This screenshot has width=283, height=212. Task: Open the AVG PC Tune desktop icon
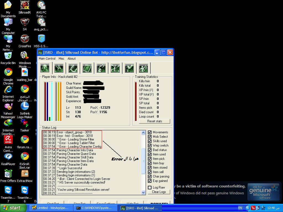pyautogui.click(x=41, y=9)
